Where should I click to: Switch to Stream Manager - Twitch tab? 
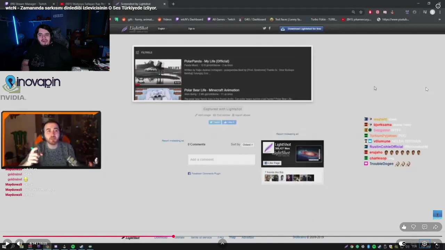[29, 4]
